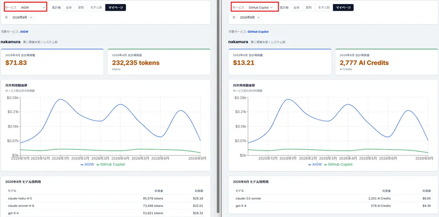This screenshot has height=217, width=439.
Task: Select the claude-sonnet-4-6 model row
Action: 106,206
